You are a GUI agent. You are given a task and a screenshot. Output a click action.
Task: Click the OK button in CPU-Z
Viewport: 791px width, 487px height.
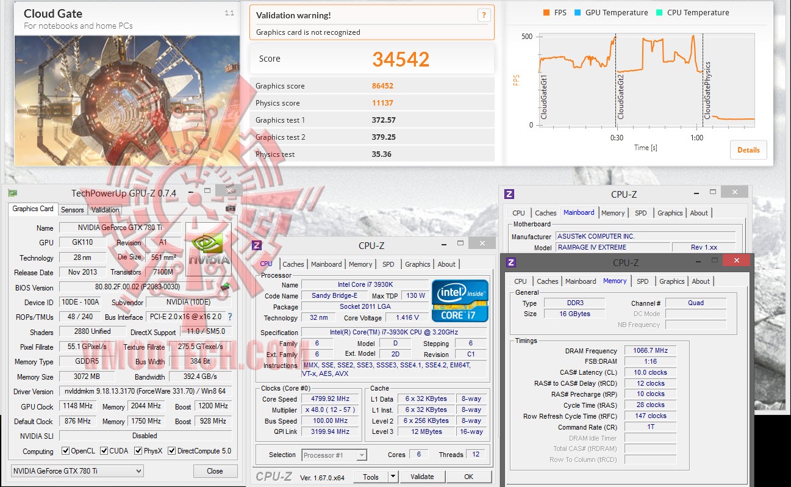468,477
